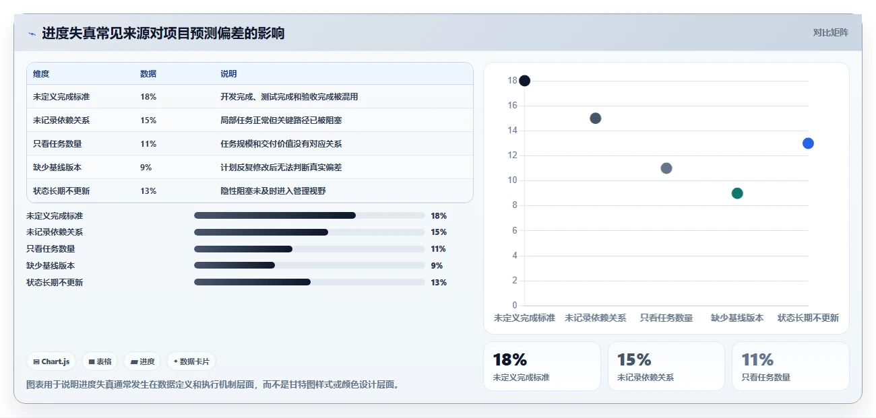This screenshot has width=876, height=418.
Task: Click the 对比矩阵 label in header
Action: click(830, 32)
